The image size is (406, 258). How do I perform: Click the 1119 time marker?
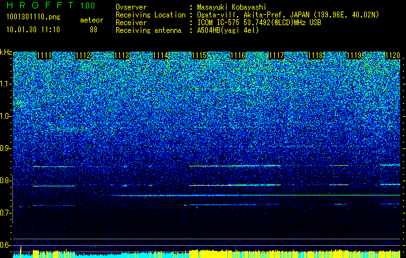(354, 55)
